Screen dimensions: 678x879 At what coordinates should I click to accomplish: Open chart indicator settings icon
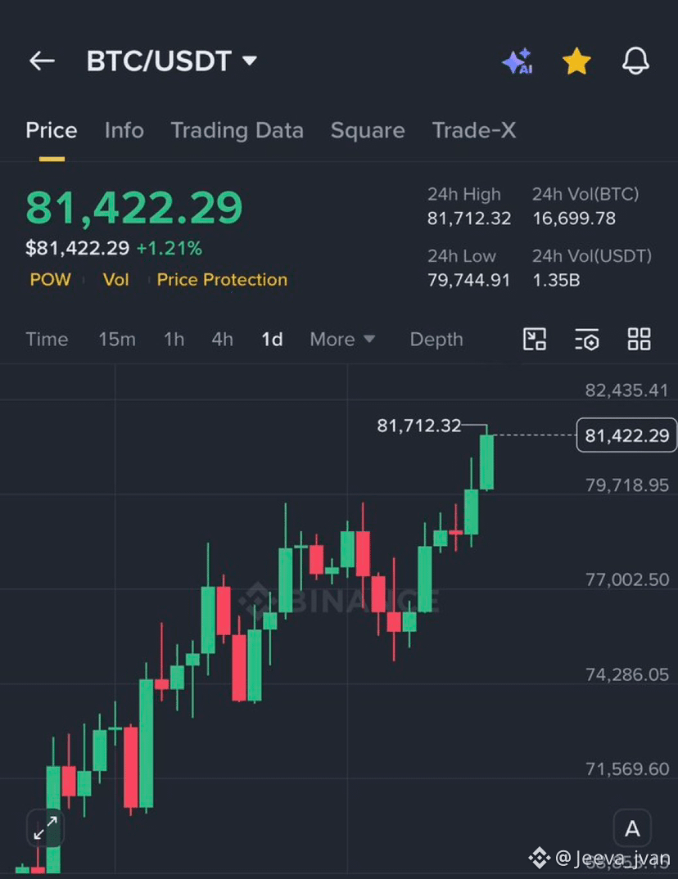pyautogui.click(x=586, y=339)
